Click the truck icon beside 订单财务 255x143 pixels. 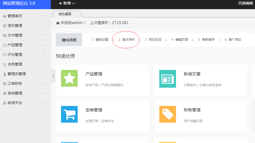[x=4, y=84]
